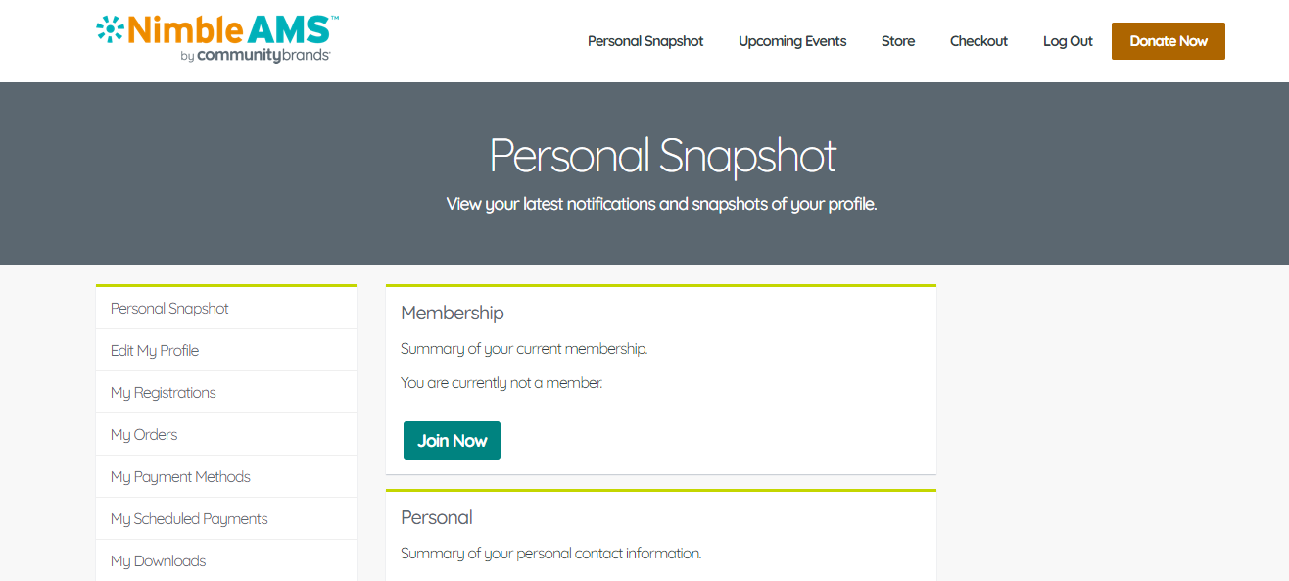Select Personal Snapshot in the left sidebar
The height and width of the screenshot is (581, 1289).
[169, 309]
